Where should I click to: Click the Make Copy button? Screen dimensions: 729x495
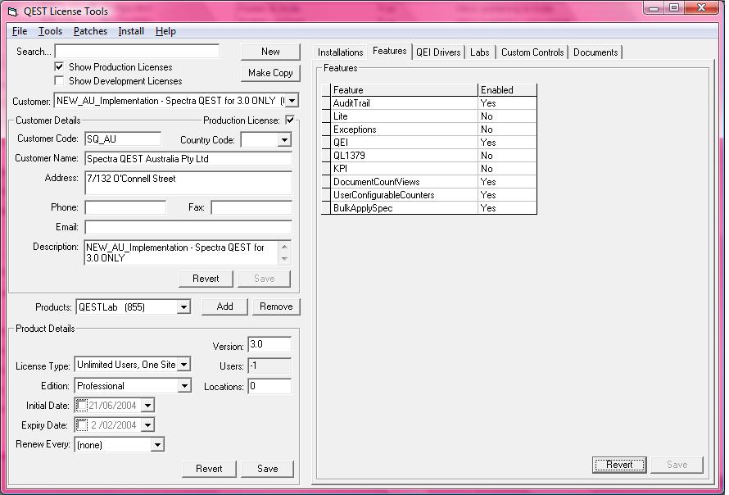click(x=270, y=73)
